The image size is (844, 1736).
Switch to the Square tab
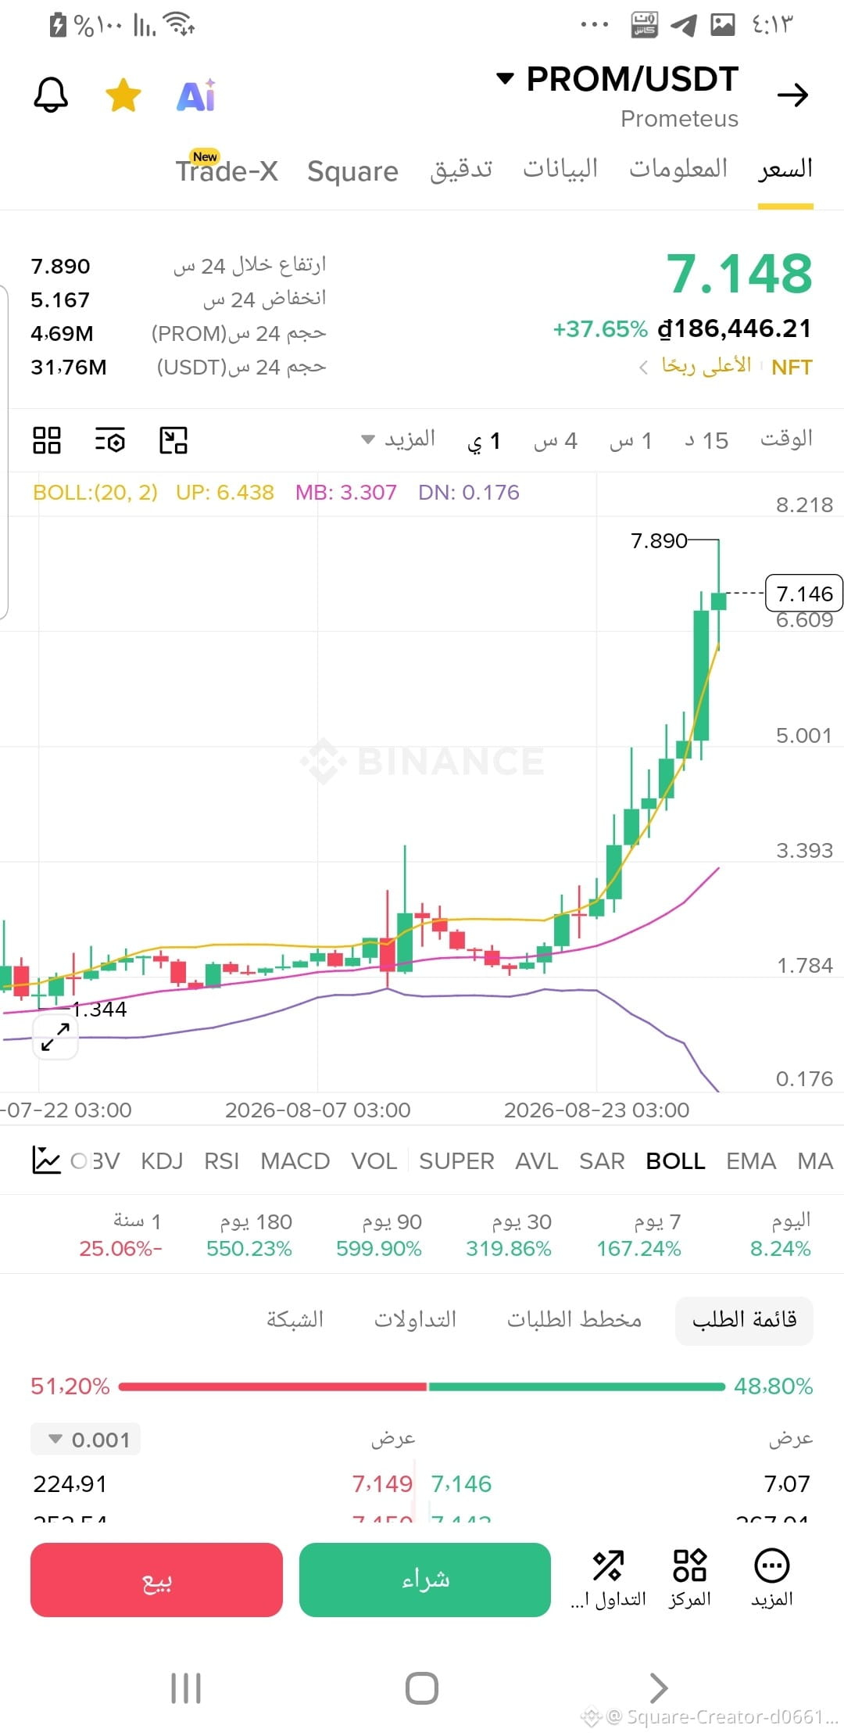point(352,170)
